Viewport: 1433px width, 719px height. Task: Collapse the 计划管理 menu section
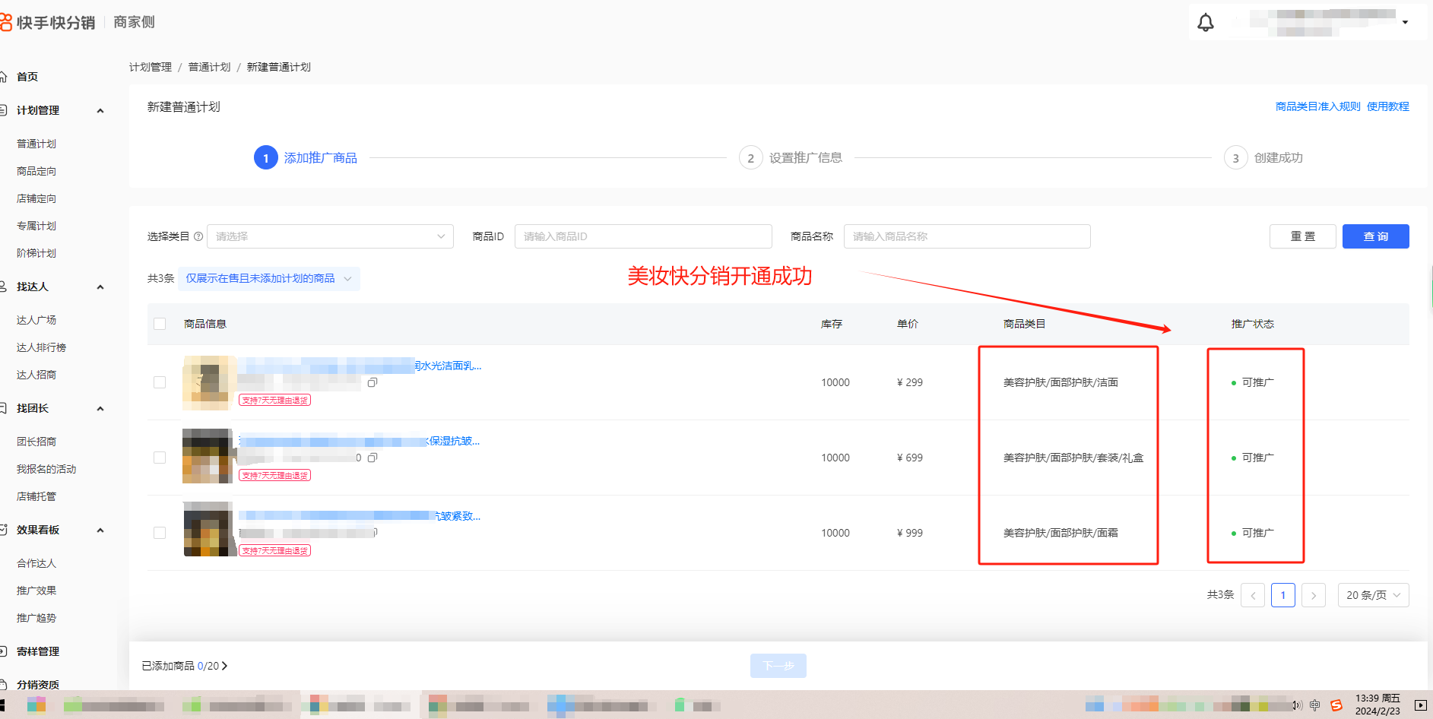tap(100, 111)
